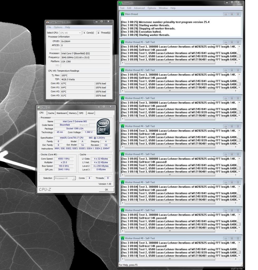Click the Prime95 application icon in title bar

click(x=120, y=3)
